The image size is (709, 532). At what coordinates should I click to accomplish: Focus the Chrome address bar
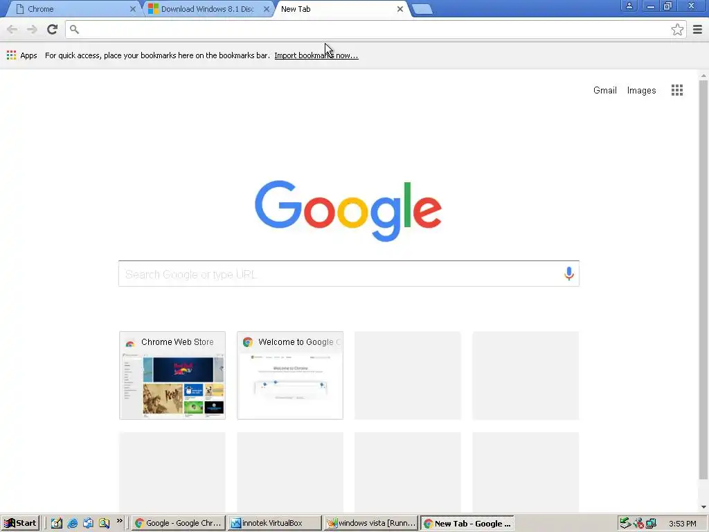(375, 29)
